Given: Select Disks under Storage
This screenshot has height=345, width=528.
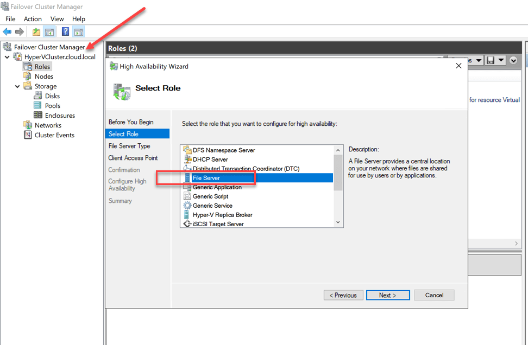Looking at the screenshot, I should point(52,96).
